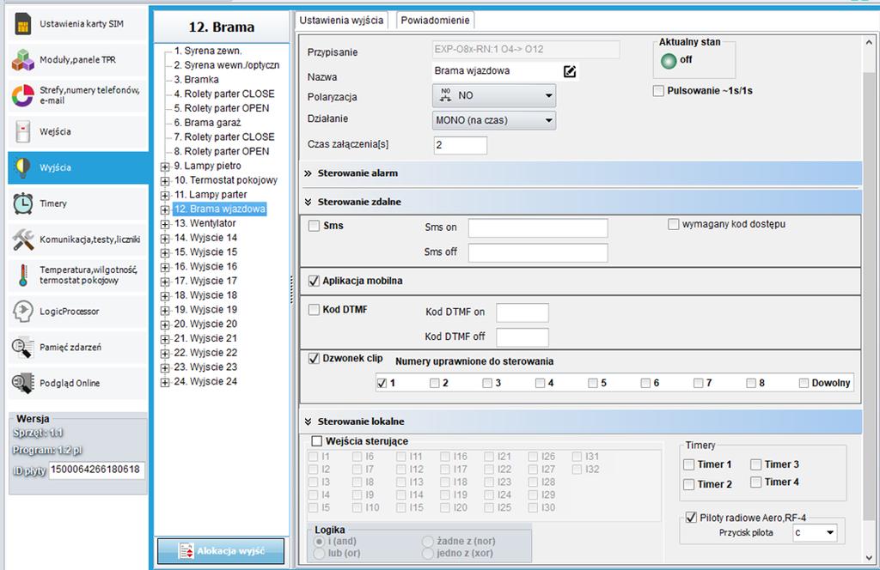The height and width of the screenshot is (570, 880).
Task: Click scrollbar down arrow in settings panel
Action: pos(869,558)
